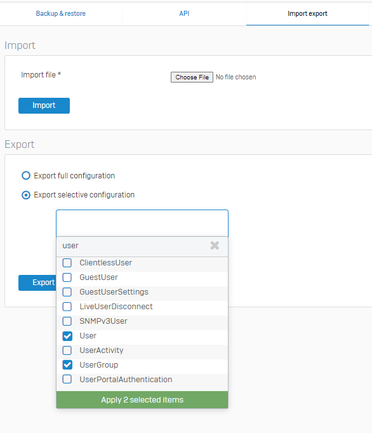Open the selective configuration dropdown box
This screenshot has height=433, width=372.
(x=142, y=223)
